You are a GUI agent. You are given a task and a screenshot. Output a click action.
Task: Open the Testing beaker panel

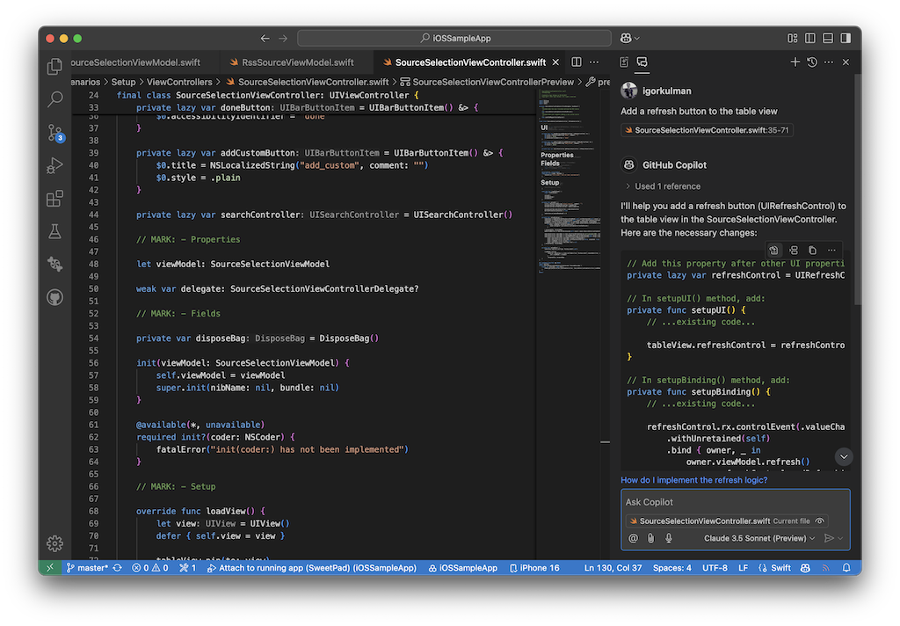pyautogui.click(x=54, y=231)
